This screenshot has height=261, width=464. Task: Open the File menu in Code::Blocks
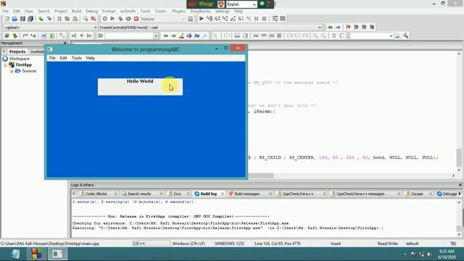(5, 11)
